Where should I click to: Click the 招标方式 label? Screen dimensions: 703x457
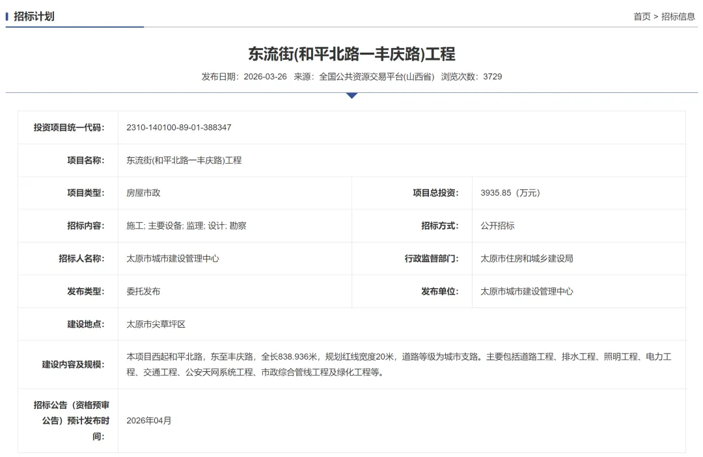tap(440, 226)
